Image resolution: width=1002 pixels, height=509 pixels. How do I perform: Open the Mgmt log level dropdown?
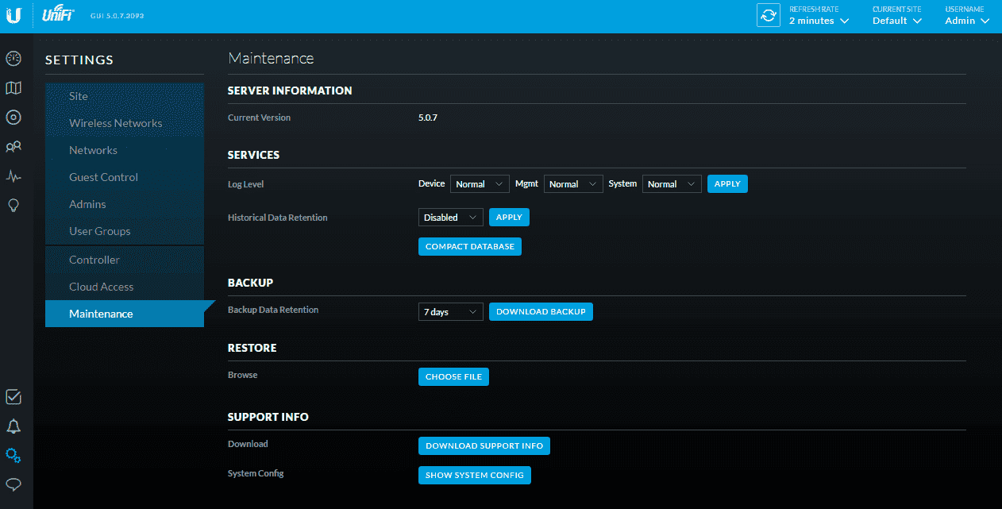point(573,184)
